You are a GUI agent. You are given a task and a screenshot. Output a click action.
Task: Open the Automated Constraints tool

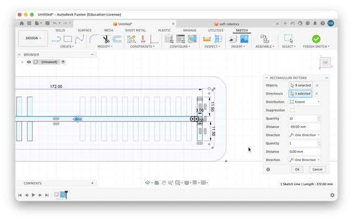pos(132,39)
